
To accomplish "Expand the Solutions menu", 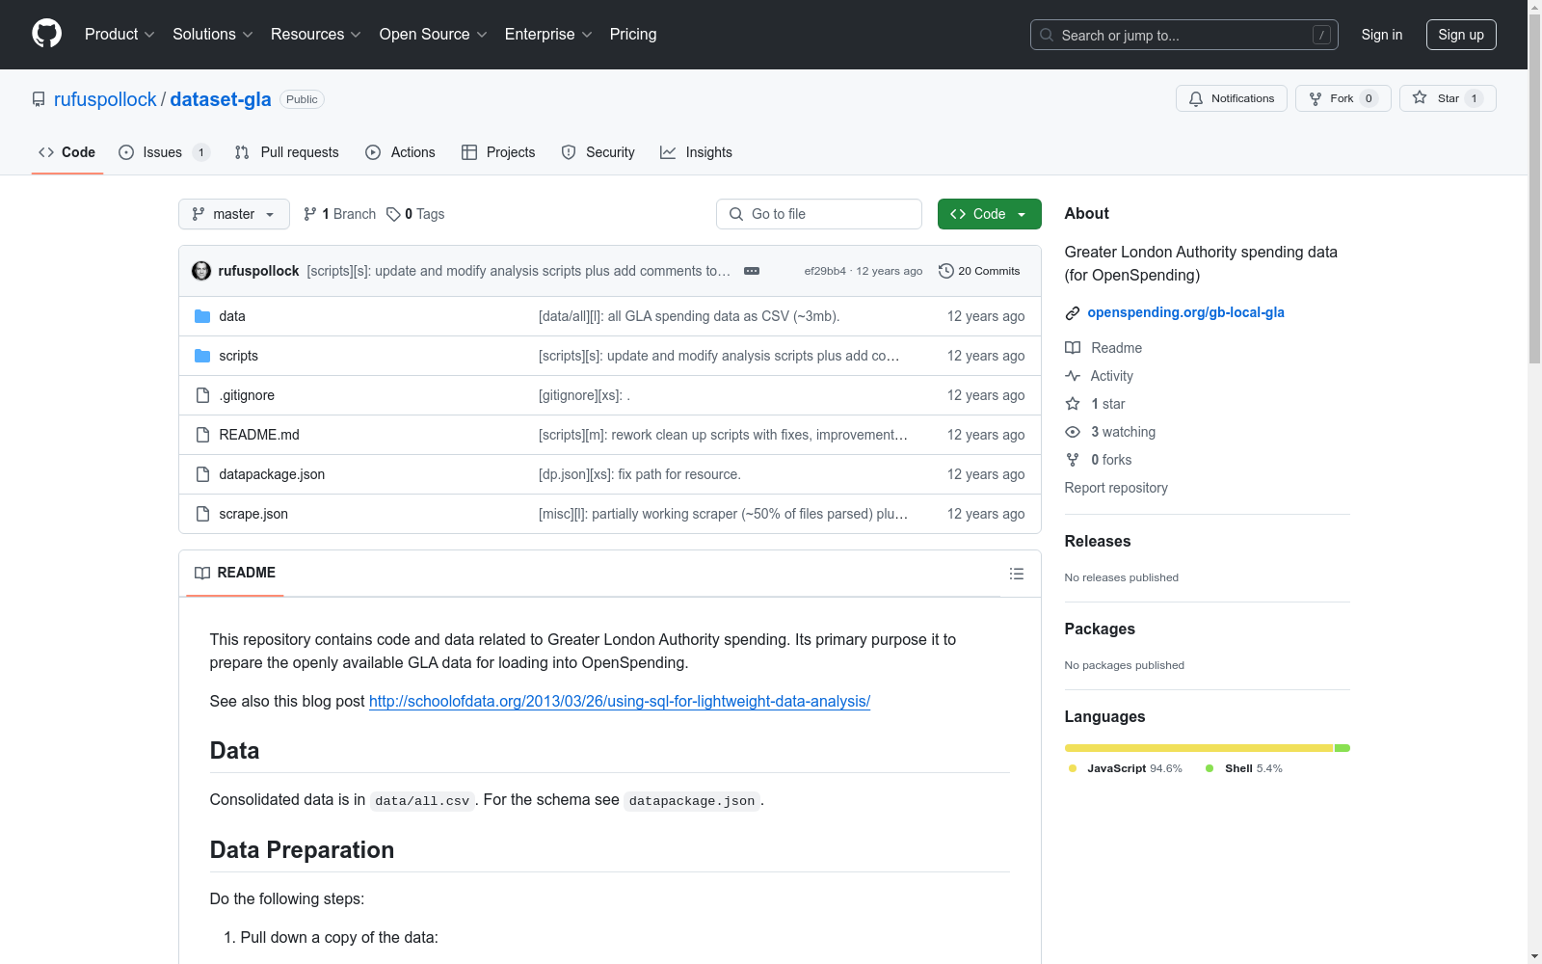I will click(213, 34).
